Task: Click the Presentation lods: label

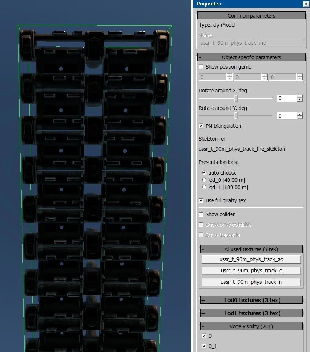Action: tap(219, 162)
